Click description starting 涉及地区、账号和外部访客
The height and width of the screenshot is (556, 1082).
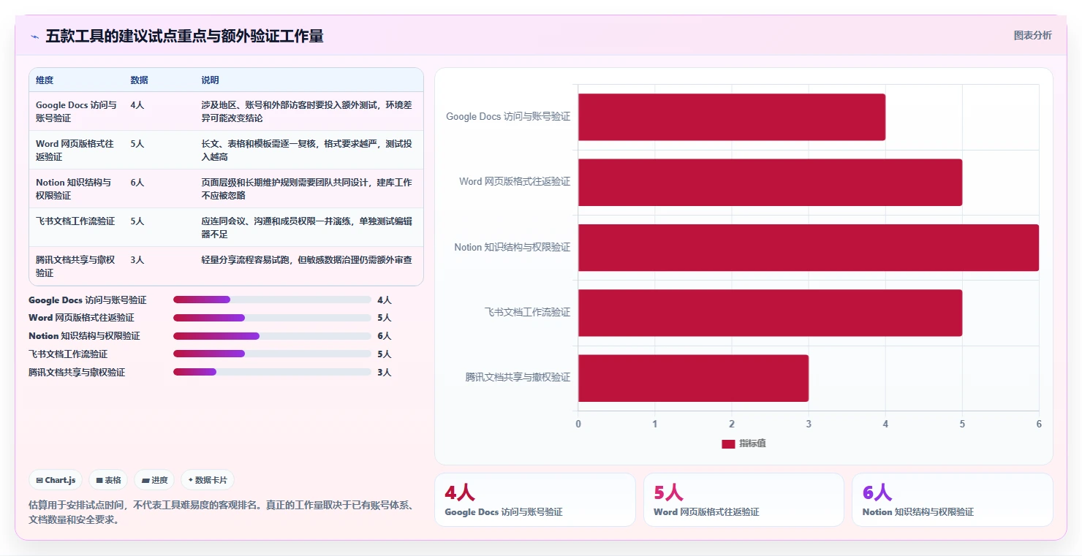coord(306,111)
